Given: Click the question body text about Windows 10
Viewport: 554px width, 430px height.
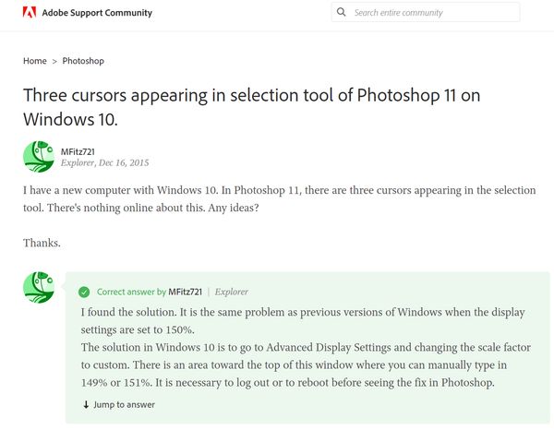Looking at the screenshot, I should coord(280,198).
